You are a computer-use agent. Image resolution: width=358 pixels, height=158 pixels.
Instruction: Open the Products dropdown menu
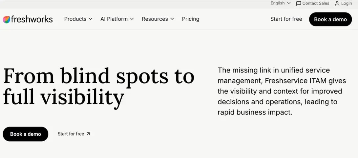(x=78, y=19)
